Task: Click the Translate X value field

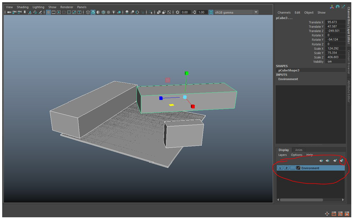Action: (x=335, y=22)
